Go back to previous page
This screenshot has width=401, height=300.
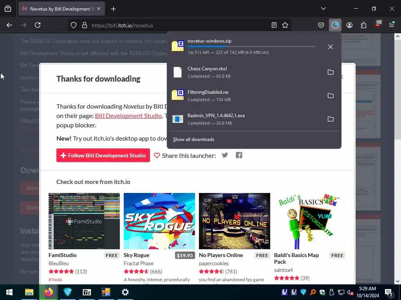tap(9, 25)
